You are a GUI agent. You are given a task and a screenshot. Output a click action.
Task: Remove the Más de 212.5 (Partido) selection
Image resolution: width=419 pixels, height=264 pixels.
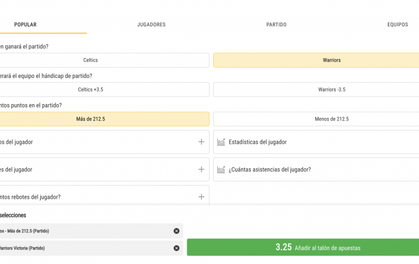click(177, 231)
